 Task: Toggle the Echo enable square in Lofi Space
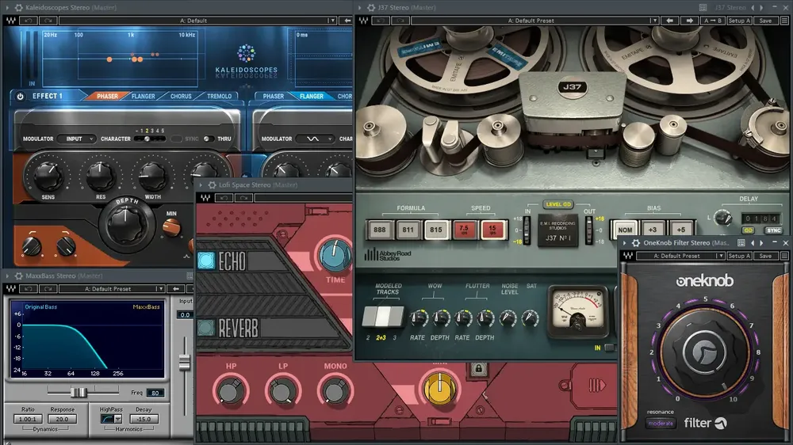pos(206,261)
